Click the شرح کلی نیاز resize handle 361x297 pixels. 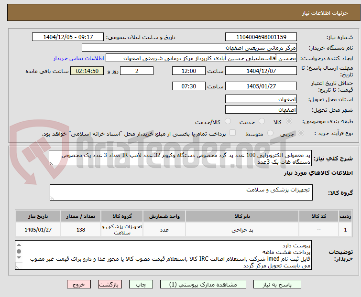(x=51, y=164)
